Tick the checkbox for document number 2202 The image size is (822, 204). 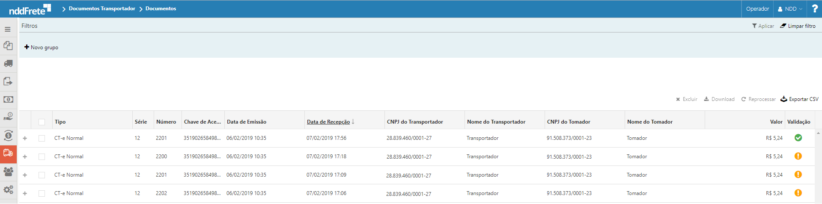pyautogui.click(x=42, y=193)
